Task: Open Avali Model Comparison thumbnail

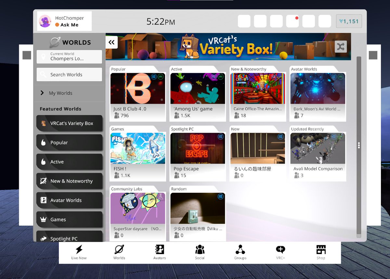Action: [x=318, y=148]
